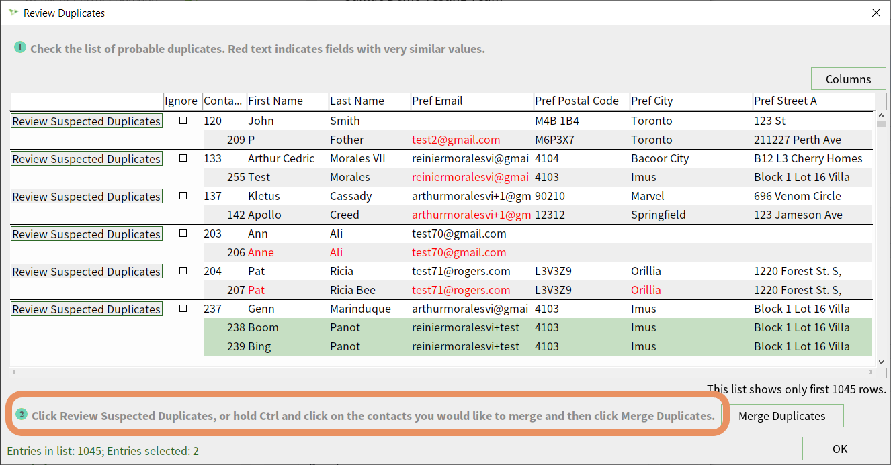Click red test70@gmail.com email cell
Screen dimensions: 891x465
(x=459, y=252)
